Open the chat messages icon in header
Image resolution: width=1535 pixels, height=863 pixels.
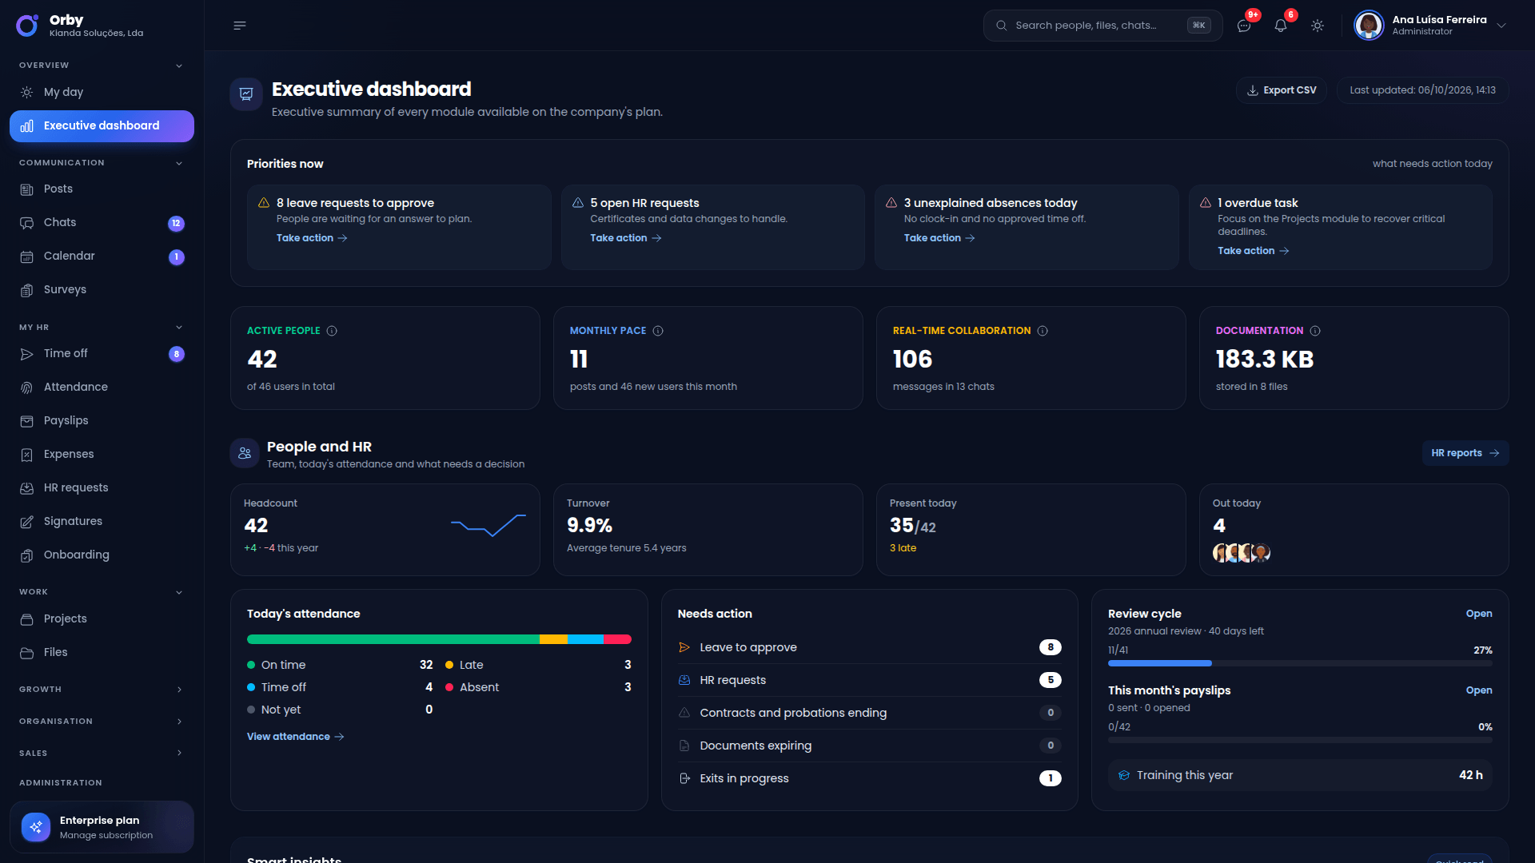tap(1244, 26)
